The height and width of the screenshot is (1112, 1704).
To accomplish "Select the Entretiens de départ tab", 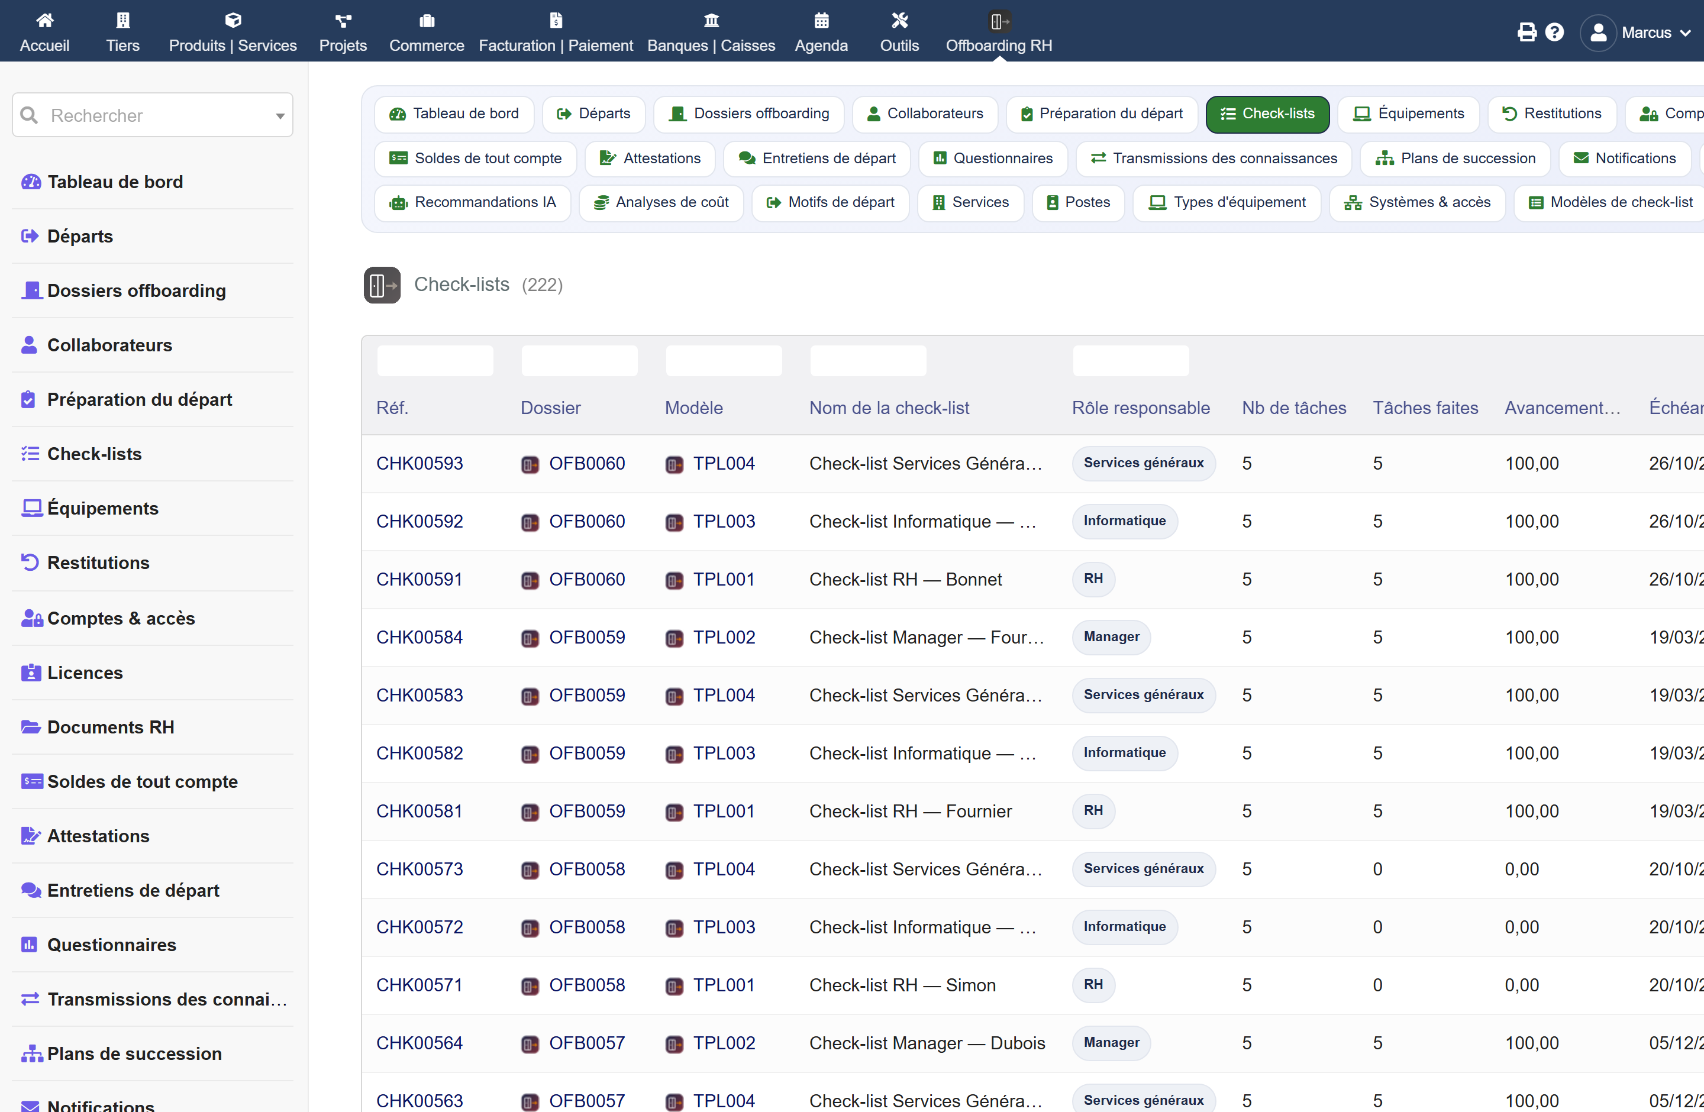I will pyautogui.click(x=817, y=159).
